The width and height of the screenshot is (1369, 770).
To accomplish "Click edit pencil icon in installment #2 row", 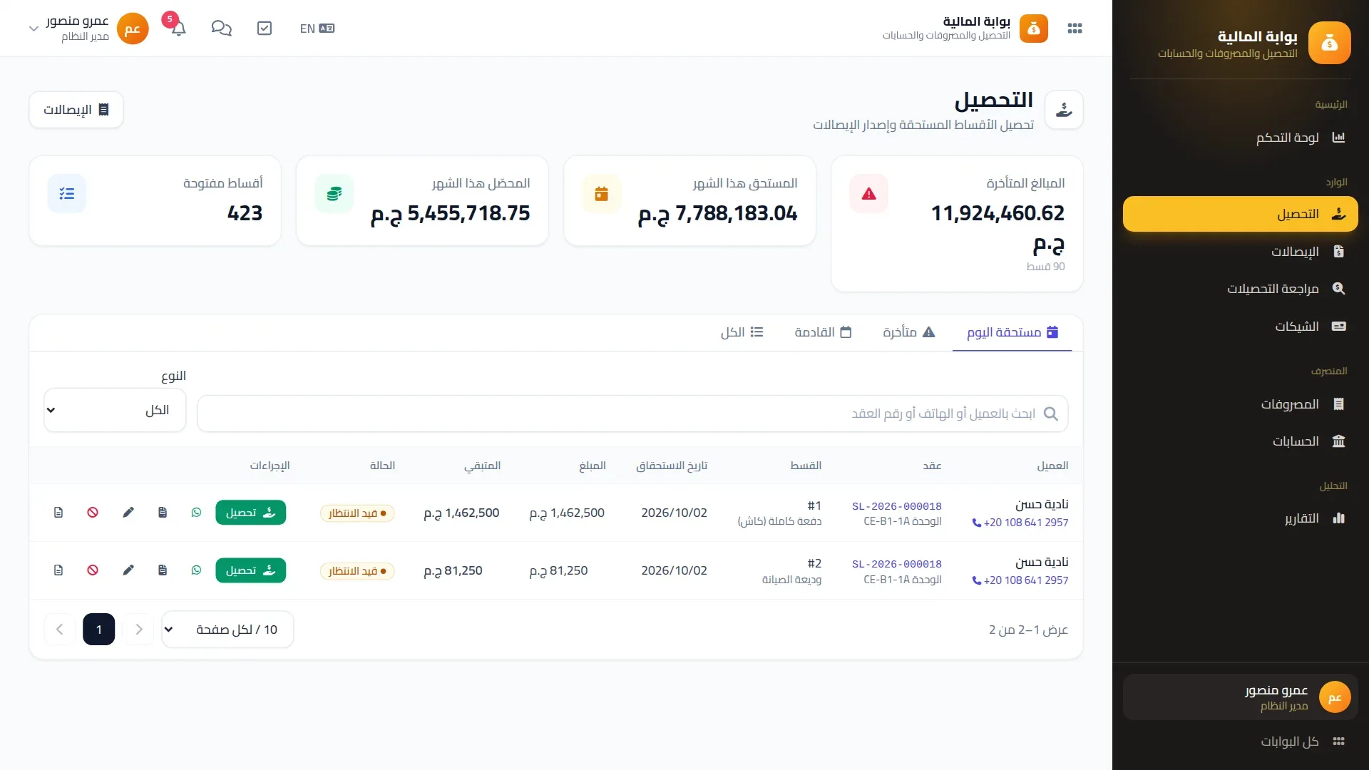I will [x=128, y=570].
